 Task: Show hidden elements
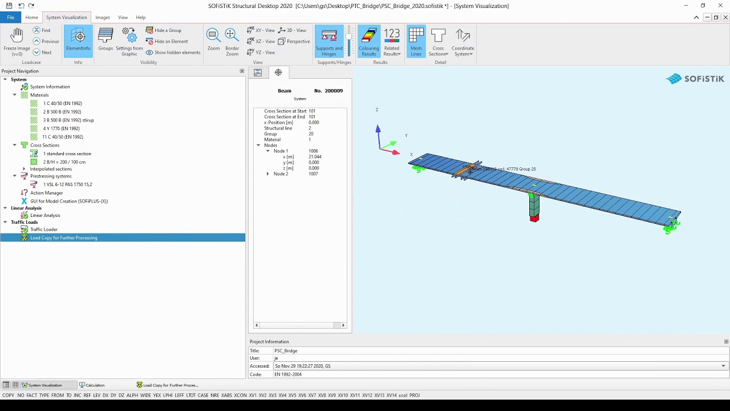(173, 53)
